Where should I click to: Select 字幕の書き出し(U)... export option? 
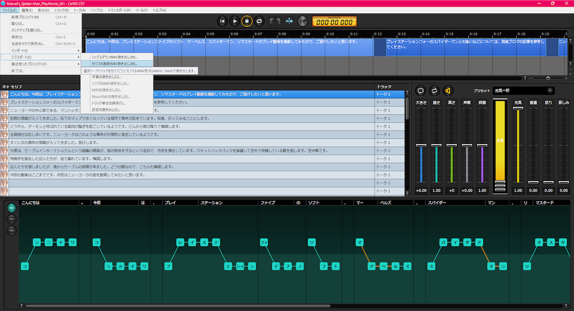pyautogui.click(x=117, y=77)
